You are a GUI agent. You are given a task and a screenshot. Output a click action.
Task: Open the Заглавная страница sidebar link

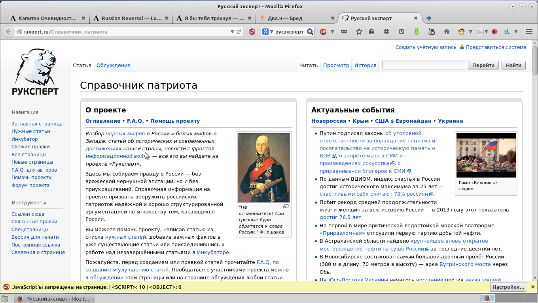click(x=37, y=123)
